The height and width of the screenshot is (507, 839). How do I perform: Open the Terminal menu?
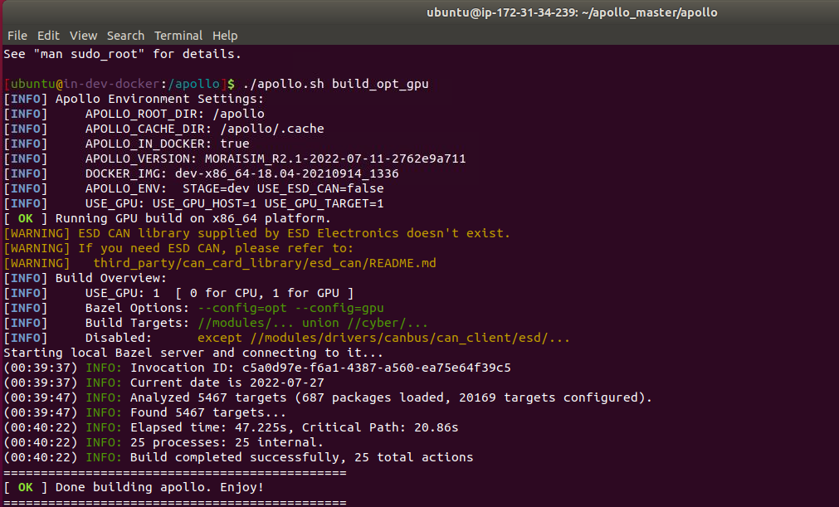(178, 36)
